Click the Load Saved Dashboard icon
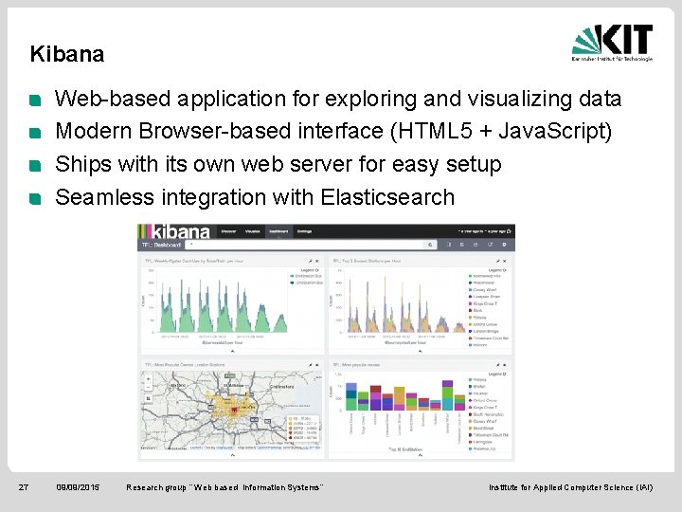The image size is (682, 512). (x=476, y=245)
